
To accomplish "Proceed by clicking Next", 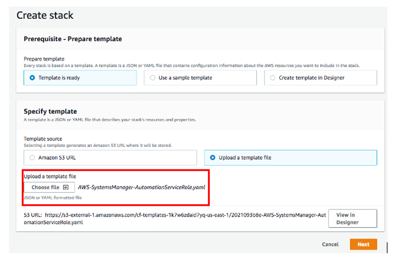I will pyautogui.click(x=363, y=244).
